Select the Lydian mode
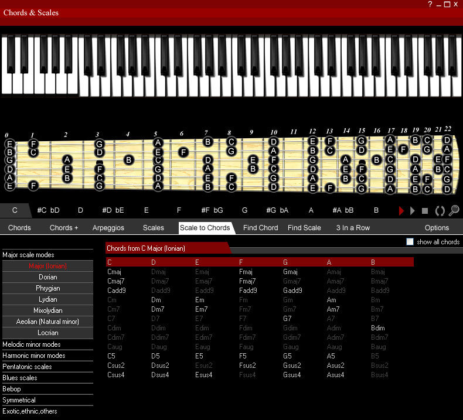This screenshot has width=463, height=420. tap(47, 299)
